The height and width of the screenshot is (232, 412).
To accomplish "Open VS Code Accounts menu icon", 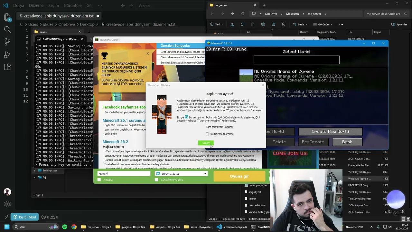I will point(7,192).
